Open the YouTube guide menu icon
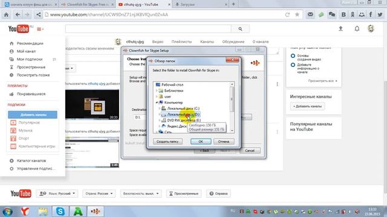 coord(40,29)
